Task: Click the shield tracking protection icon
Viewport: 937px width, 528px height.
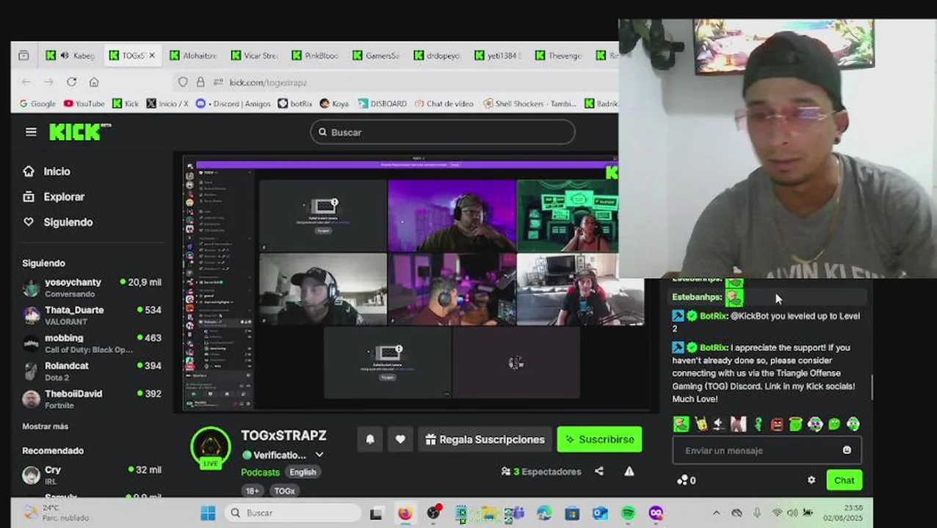Action: [183, 82]
